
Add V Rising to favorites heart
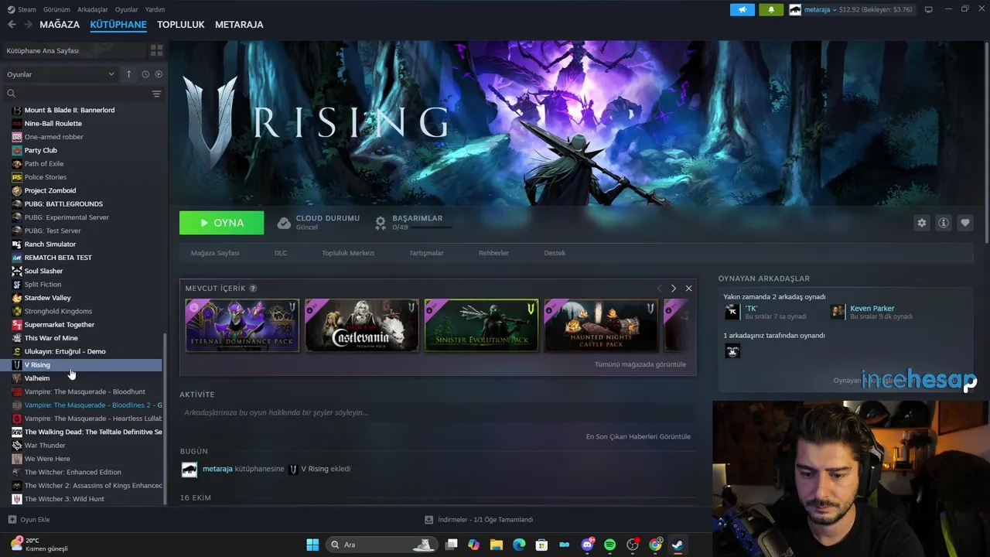pos(965,223)
